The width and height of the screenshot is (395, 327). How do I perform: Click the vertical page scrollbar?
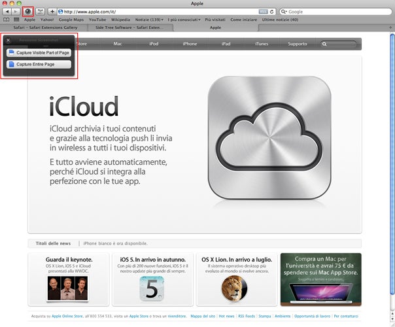coord(392,163)
